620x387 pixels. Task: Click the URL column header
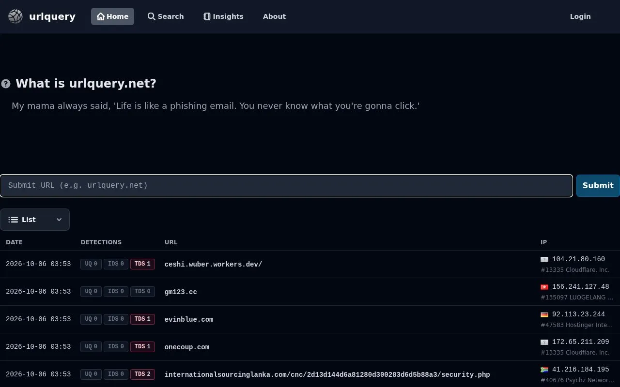(171, 242)
